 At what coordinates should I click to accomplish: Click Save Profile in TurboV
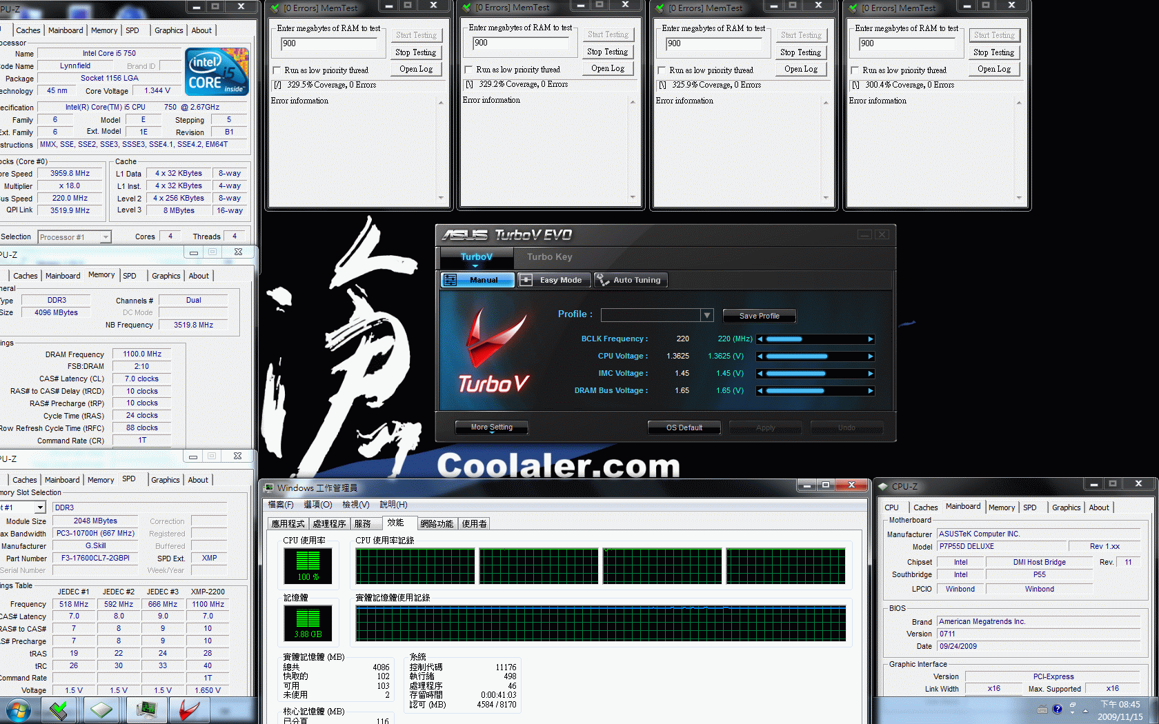(760, 316)
